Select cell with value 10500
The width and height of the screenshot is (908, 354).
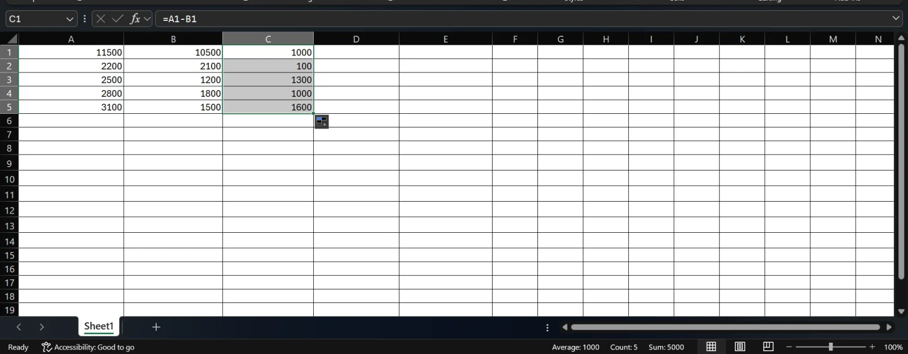(173, 52)
